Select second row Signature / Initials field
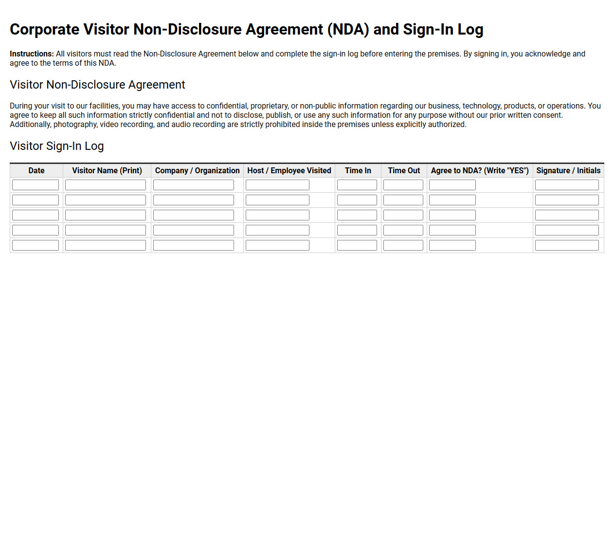The height and width of the screenshot is (545, 614). pyautogui.click(x=567, y=200)
